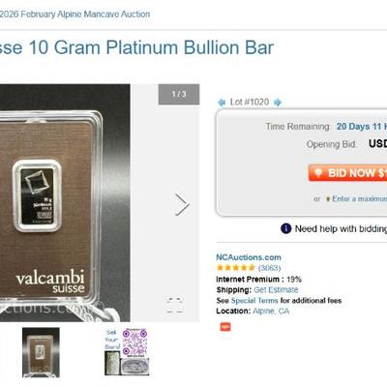
Task: Click the main platinum bar product image
Action: 65,203
